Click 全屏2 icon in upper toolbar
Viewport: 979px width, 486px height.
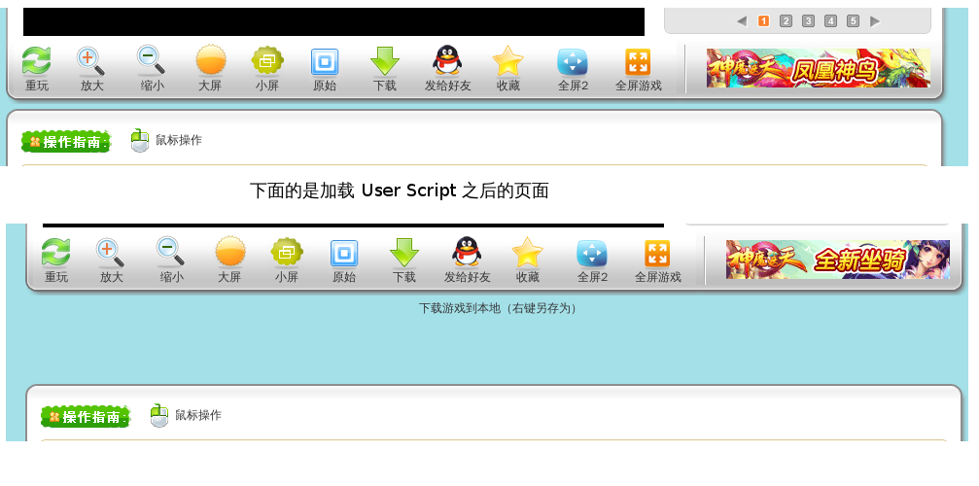(x=573, y=62)
